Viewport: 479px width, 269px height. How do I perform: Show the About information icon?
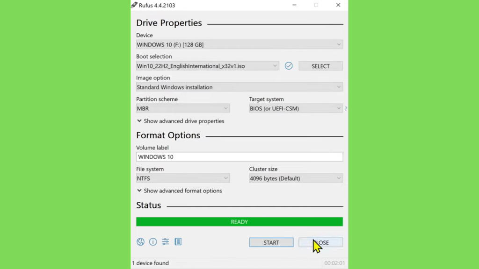coord(153,242)
